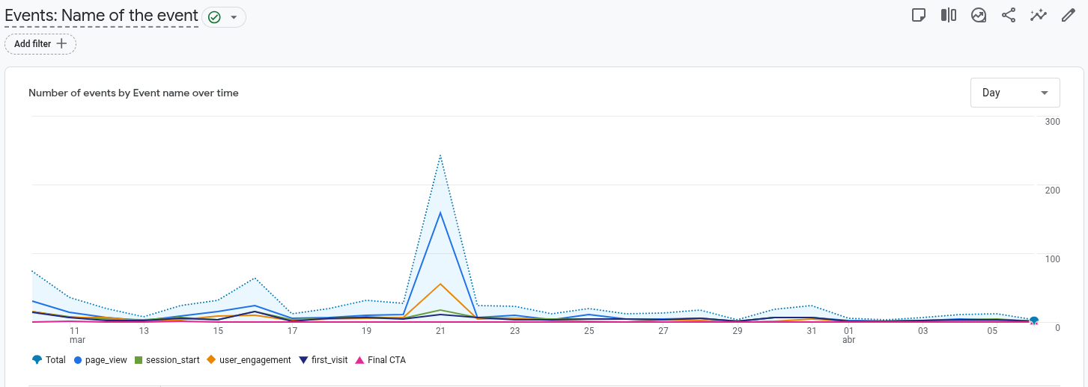
Task: Expand the report status dropdown arrow
Action: coord(234,17)
